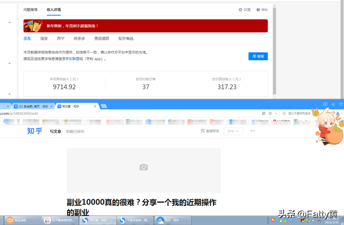
Task: Select the 知乎商品 platform tab
Action: 126,38
